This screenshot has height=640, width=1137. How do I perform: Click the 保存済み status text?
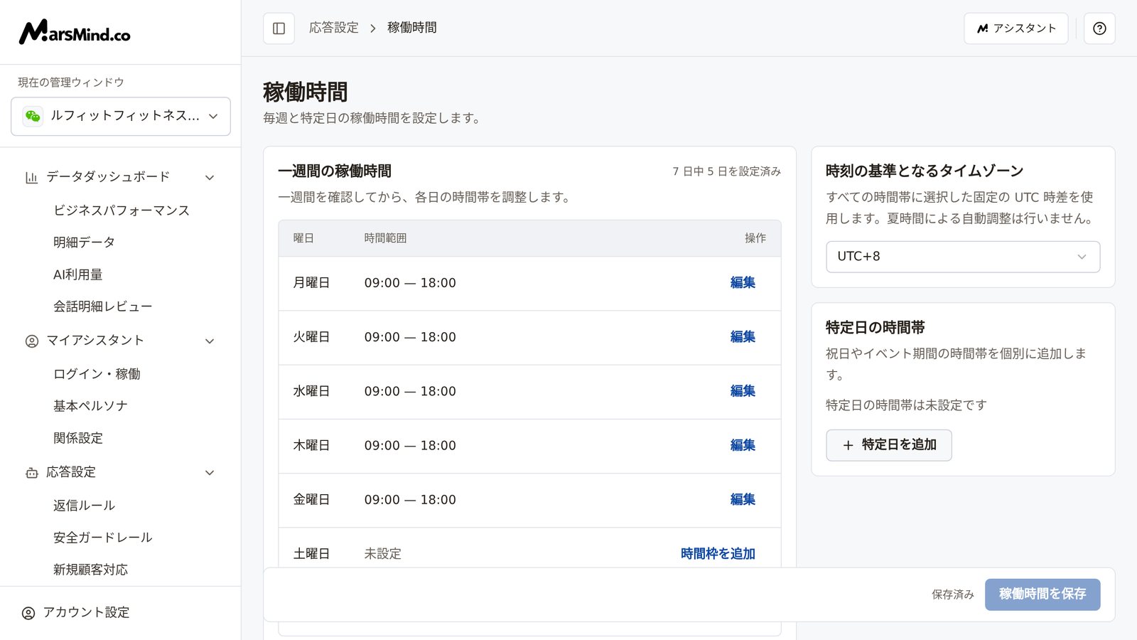coord(953,594)
